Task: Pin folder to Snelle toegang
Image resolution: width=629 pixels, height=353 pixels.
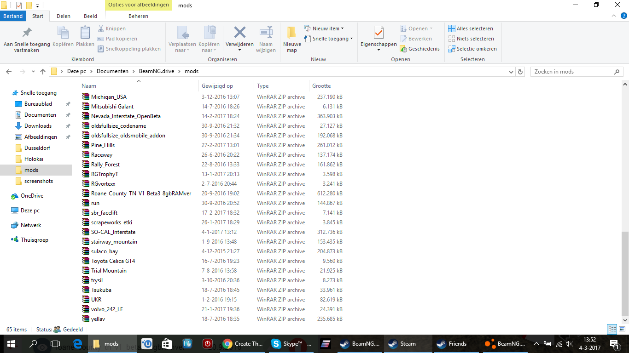Action: coord(27,40)
